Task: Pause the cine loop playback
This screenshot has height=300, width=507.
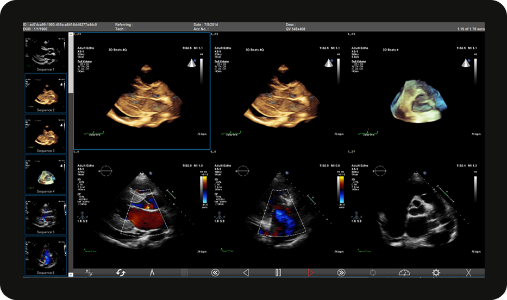Action: click(x=278, y=272)
